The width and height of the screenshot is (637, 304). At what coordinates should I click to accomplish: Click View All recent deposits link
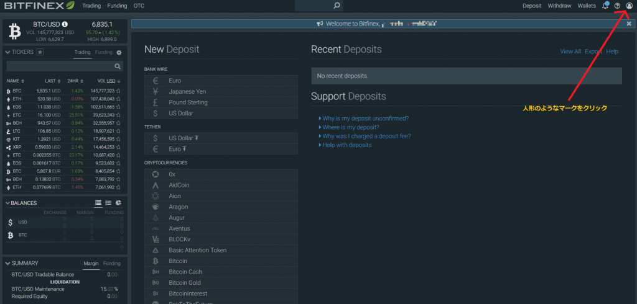570,51
